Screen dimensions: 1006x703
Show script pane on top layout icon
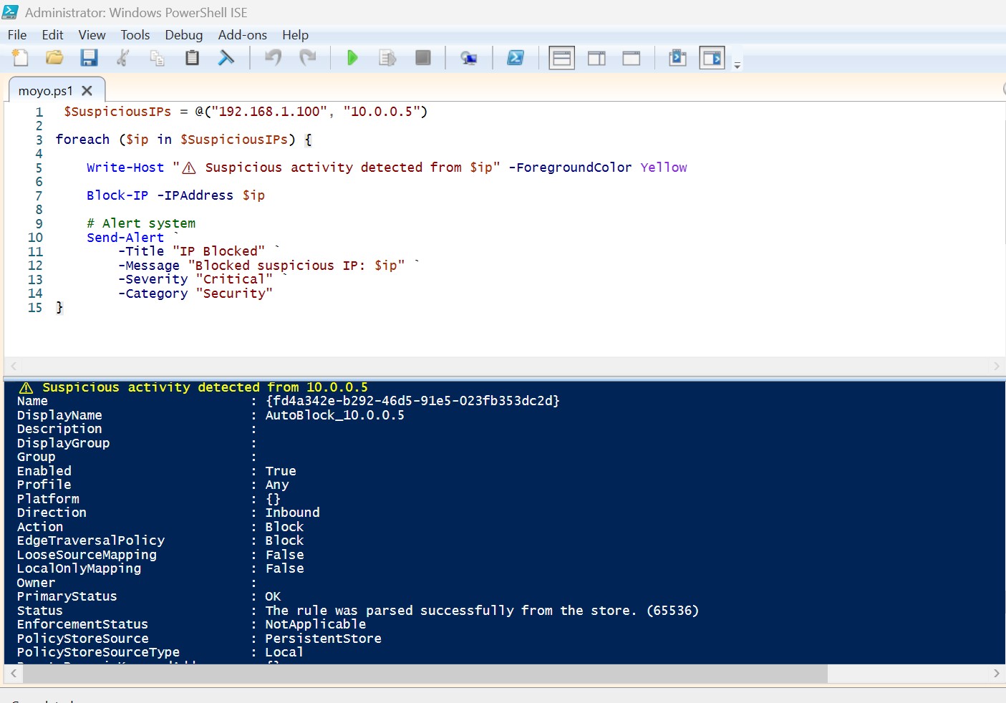[562, 58]
